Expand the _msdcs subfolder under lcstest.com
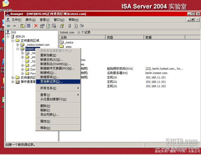The width and height of the screenshot is (201, 155). pyautogui.click(x=22, y=53)
